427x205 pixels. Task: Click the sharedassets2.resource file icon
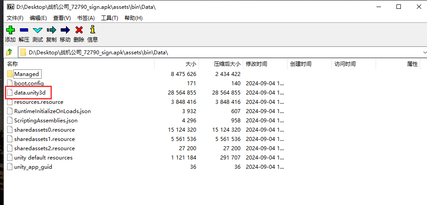click(x=10, y=148)
